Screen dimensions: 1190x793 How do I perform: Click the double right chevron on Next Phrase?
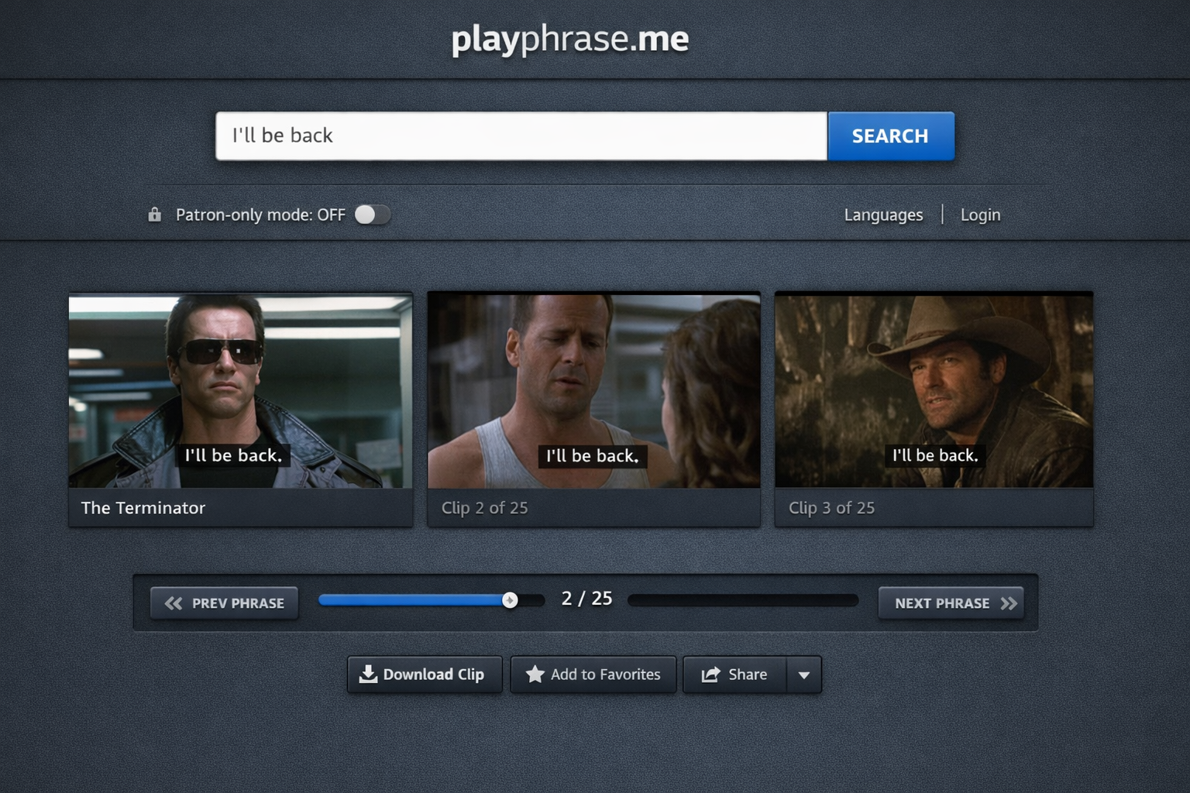[1009, 603]
